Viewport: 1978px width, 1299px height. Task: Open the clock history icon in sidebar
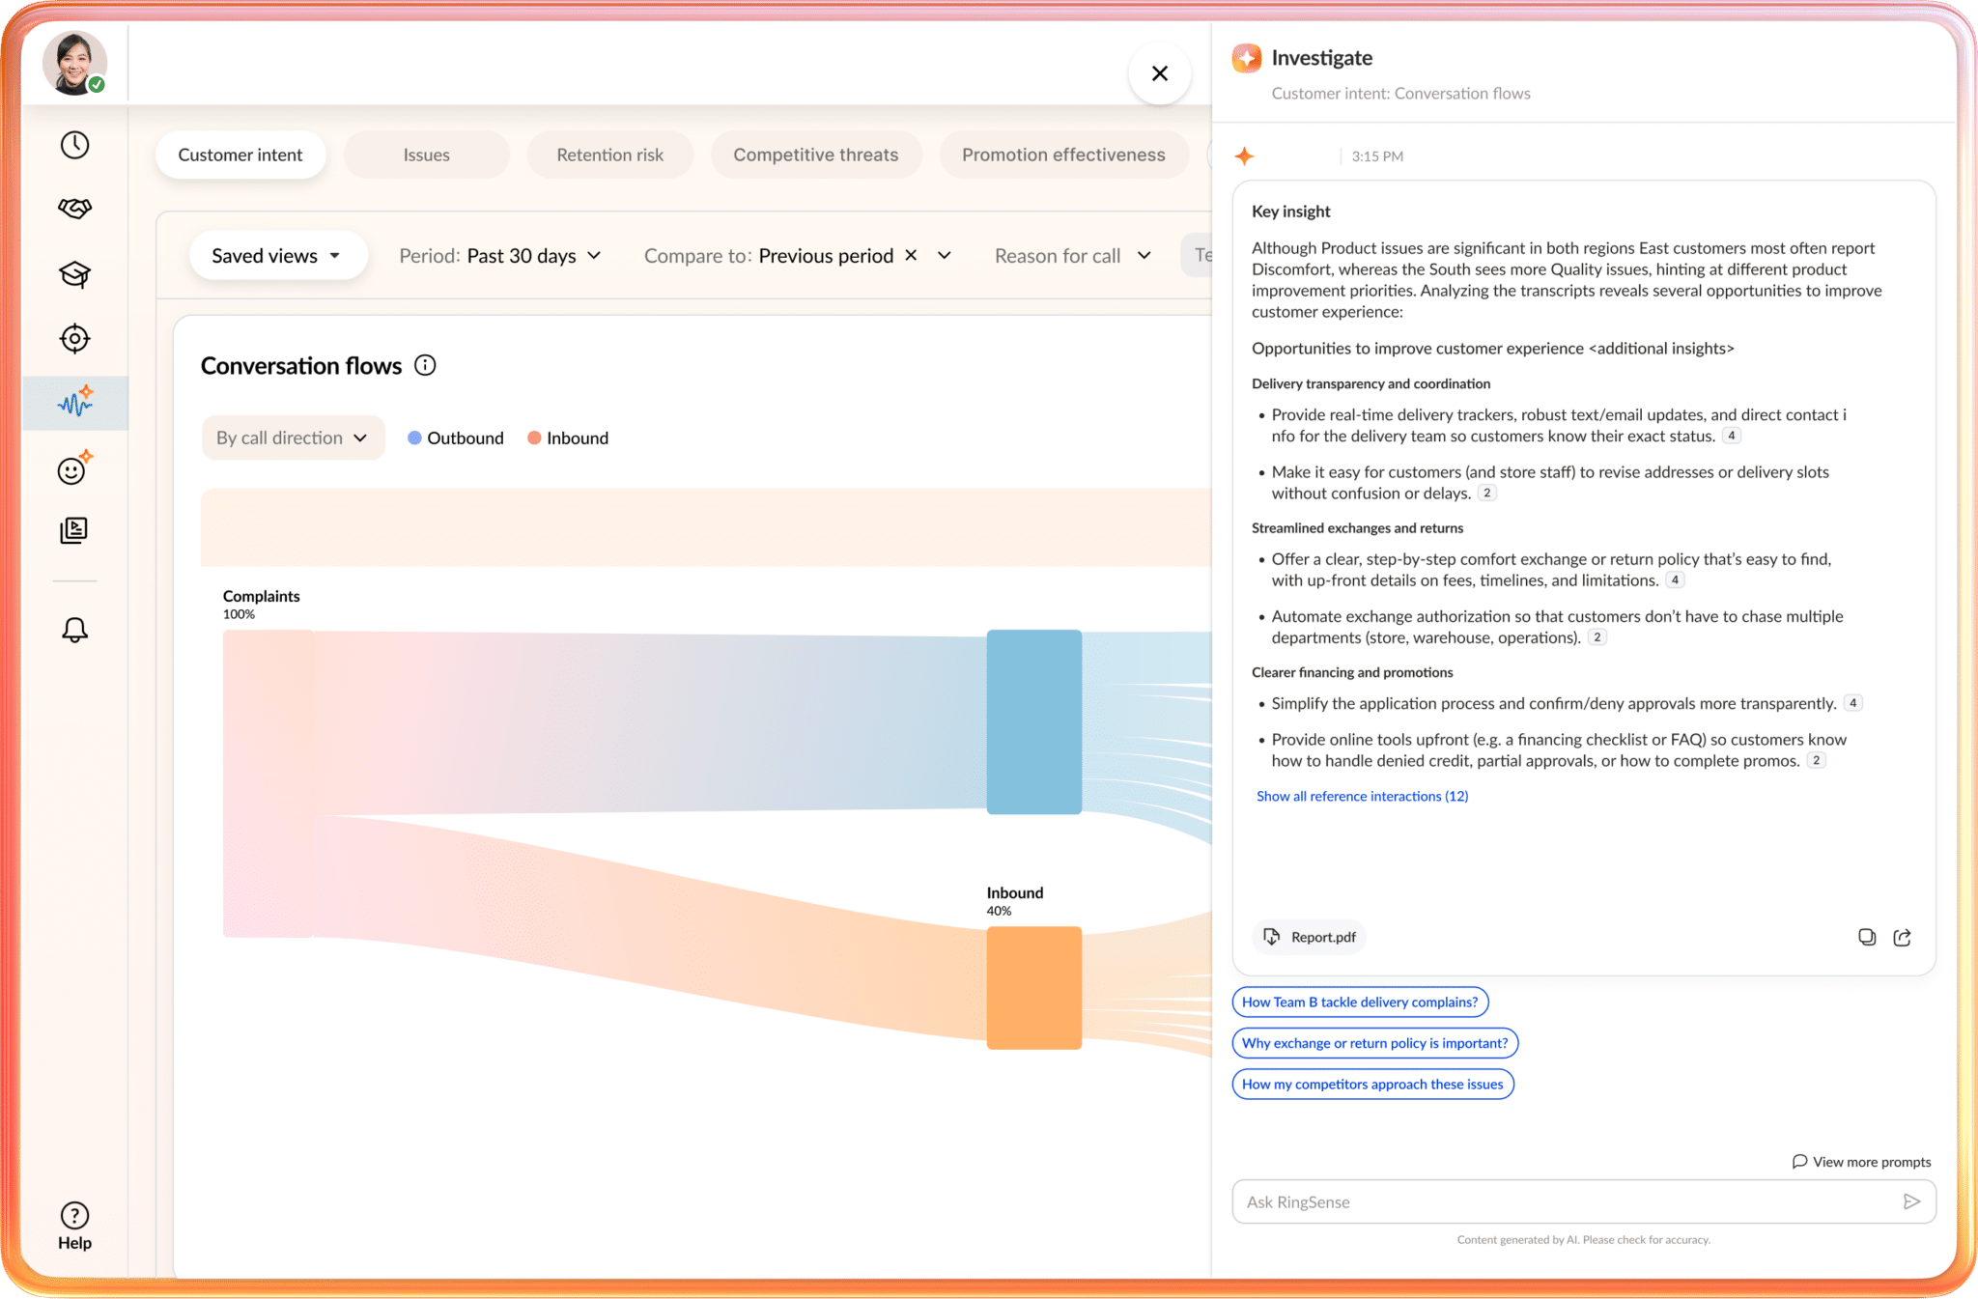(74, 145)
